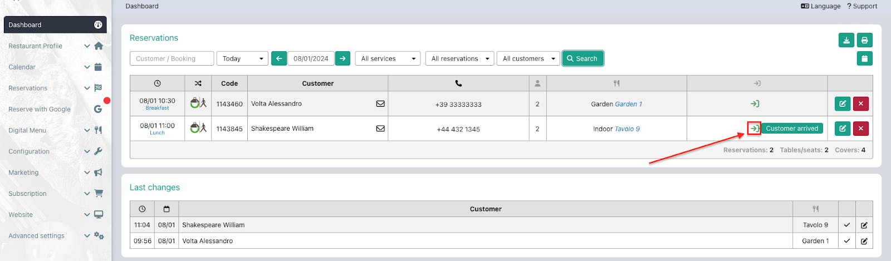Open the Tavolo 9 table link
Viewport: 891px width, 261px height.
coord(627,129)
